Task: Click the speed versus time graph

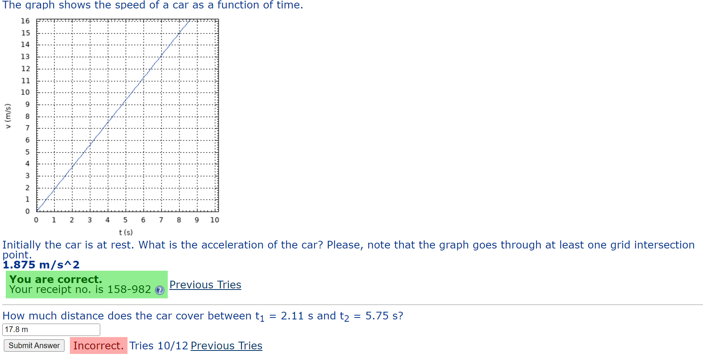Action: [127, 115]
